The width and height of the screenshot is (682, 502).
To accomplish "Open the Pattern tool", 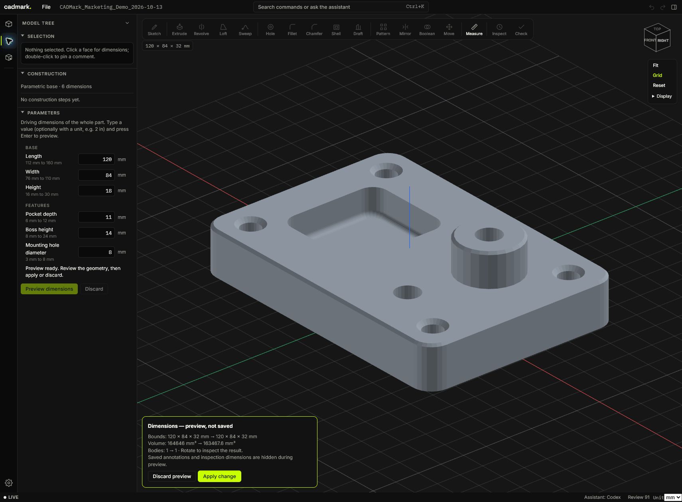I will (383, 30).
